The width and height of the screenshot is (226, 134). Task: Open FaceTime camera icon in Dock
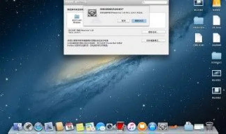[x=111, y=127]
